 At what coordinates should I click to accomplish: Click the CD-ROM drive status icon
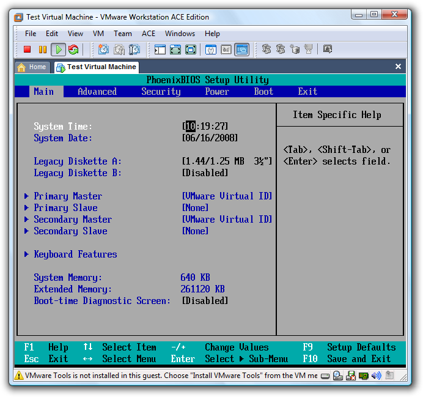[x=338, y=376]
